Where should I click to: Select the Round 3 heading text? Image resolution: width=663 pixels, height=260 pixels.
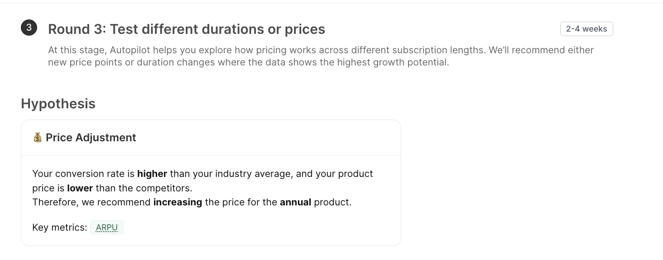(x=187, y=29)
